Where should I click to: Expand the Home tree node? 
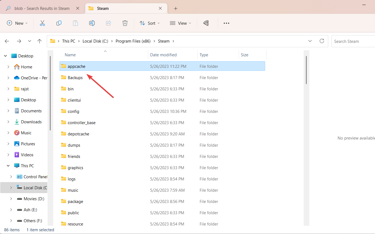pyautogui.click(x=8, y=67)
